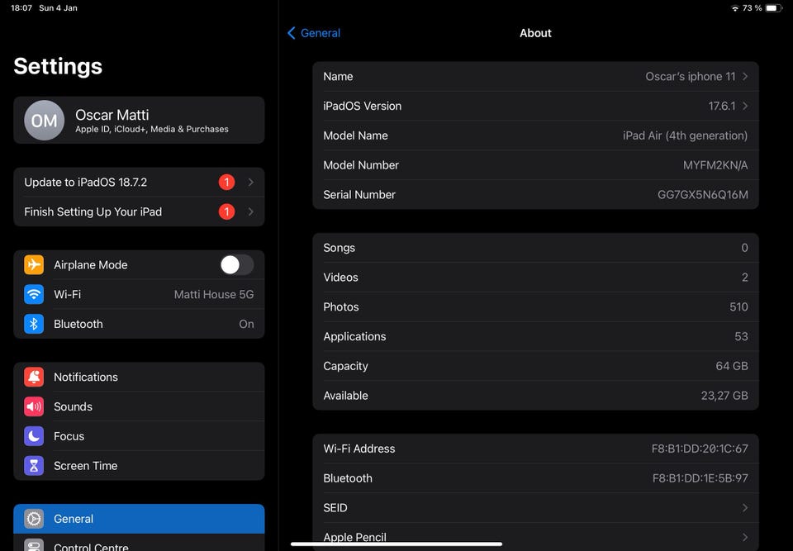The width and height of the screenshot is (793, 551).
Task: Open Notifications settings
Action: (139, 377)
